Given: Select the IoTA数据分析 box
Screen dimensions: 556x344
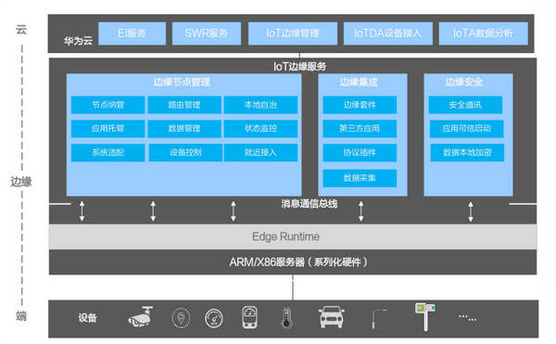Looking at the screenshot, I should [x=484, y=33].
